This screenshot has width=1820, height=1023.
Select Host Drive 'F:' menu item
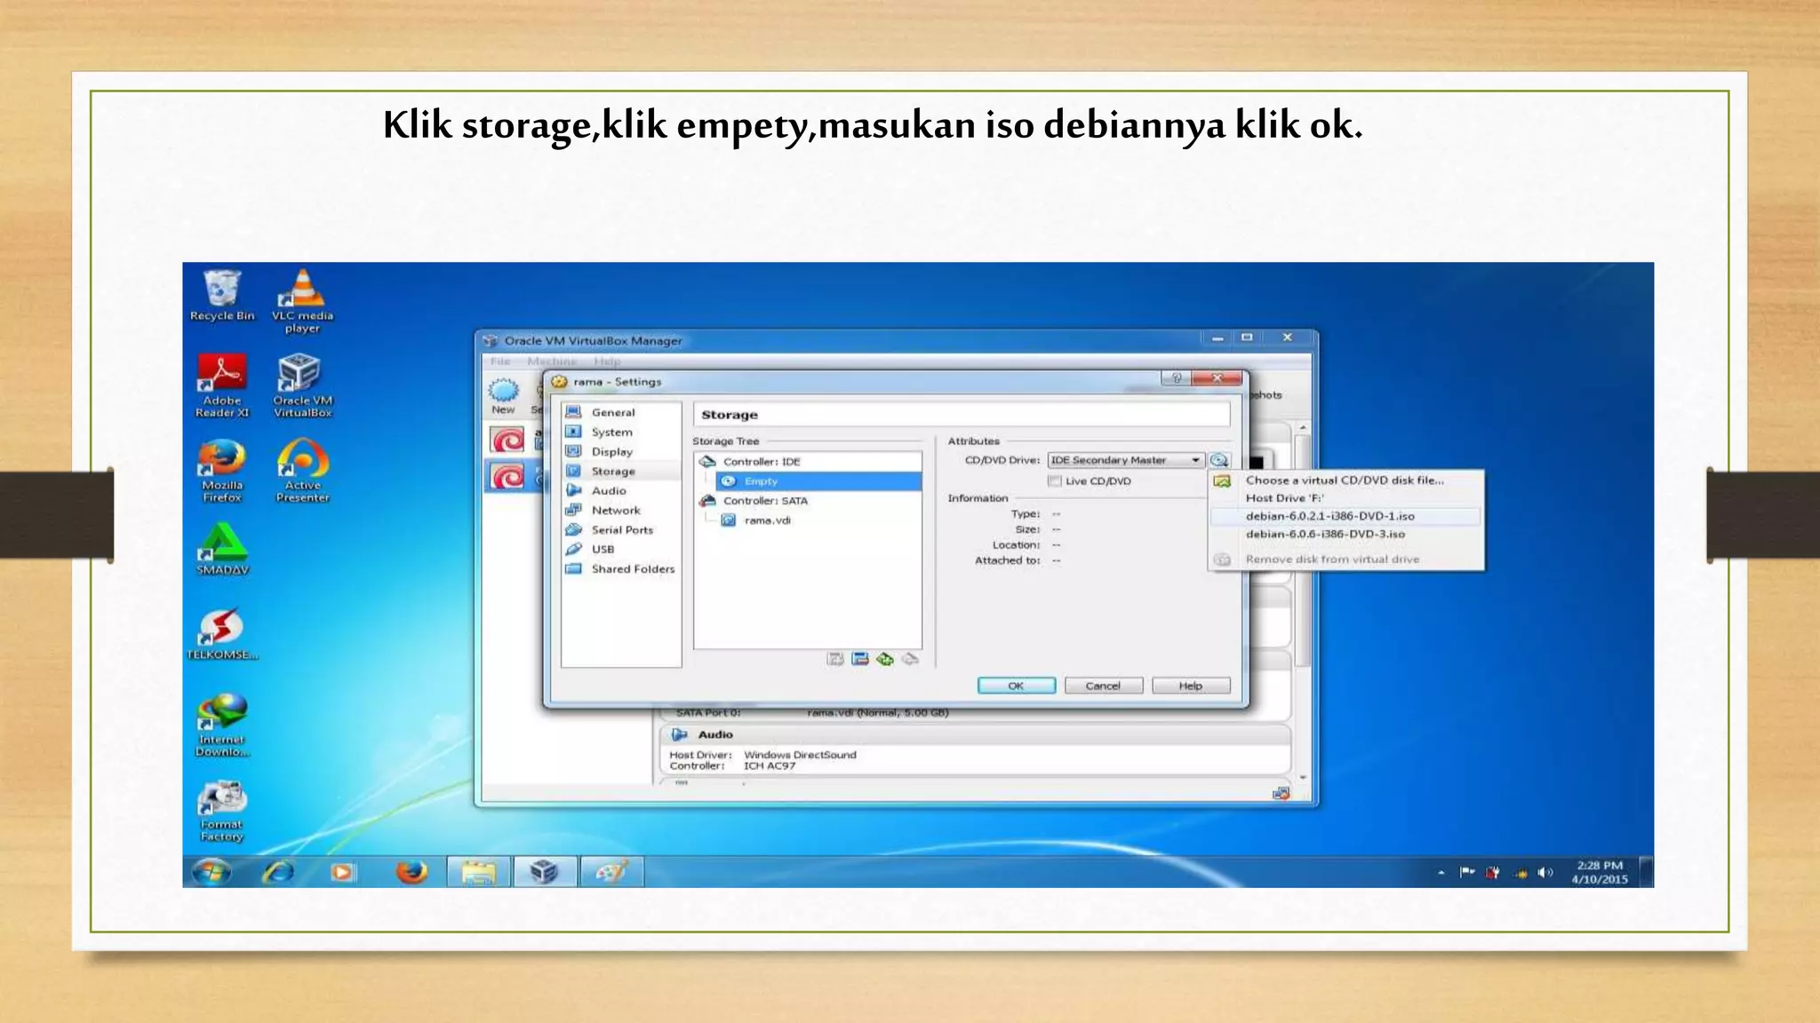click(1345, 498)
